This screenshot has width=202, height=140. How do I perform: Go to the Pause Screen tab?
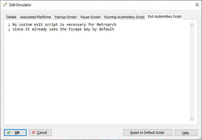tap(91, 17)
